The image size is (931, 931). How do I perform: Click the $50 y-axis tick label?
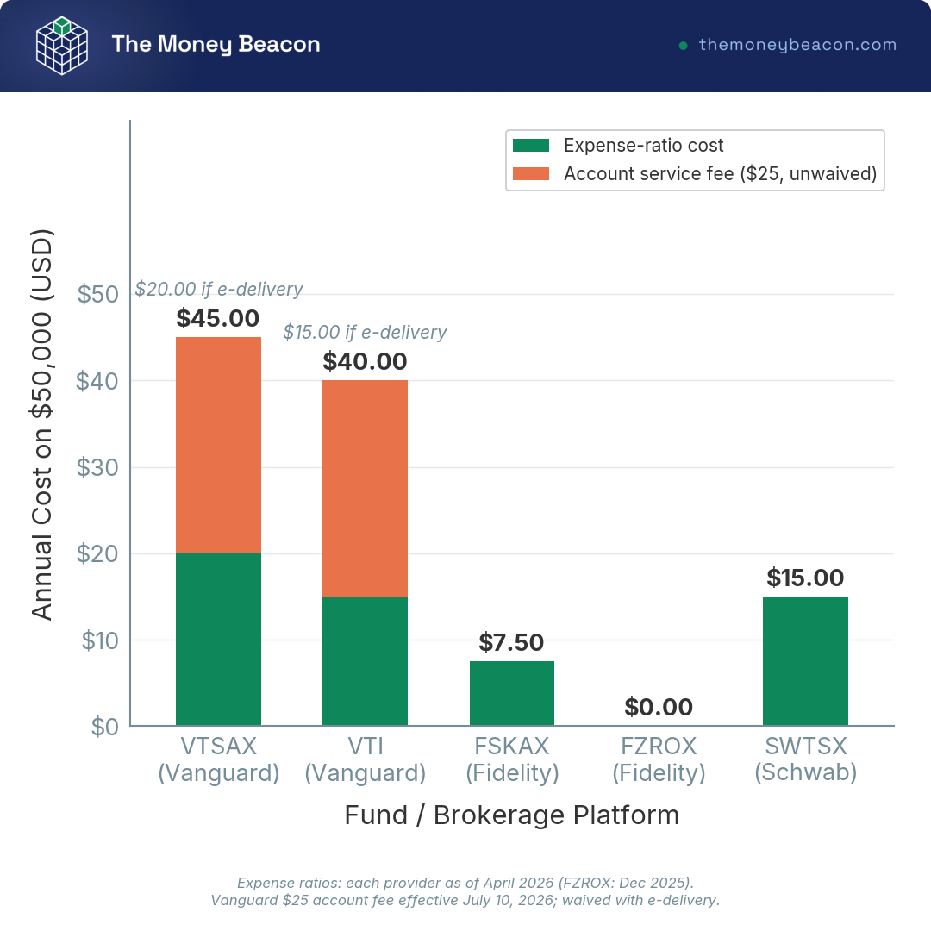[98, 295]
